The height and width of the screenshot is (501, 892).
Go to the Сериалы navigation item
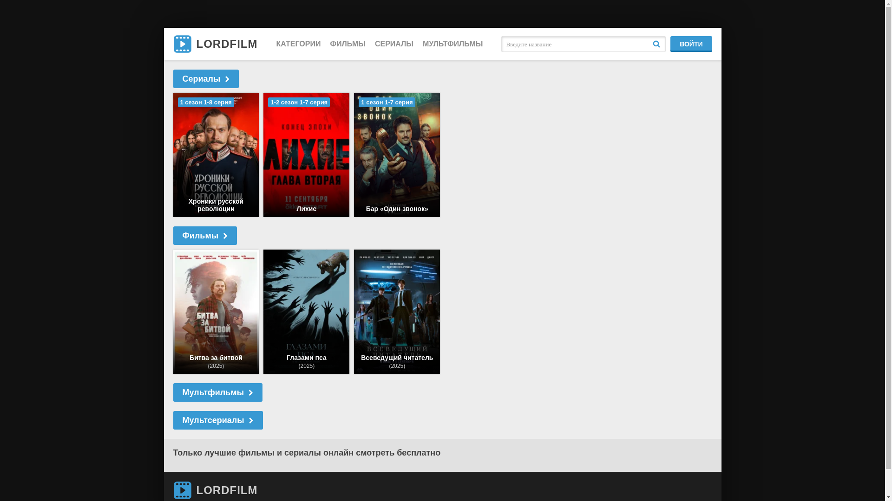point(394,44)
